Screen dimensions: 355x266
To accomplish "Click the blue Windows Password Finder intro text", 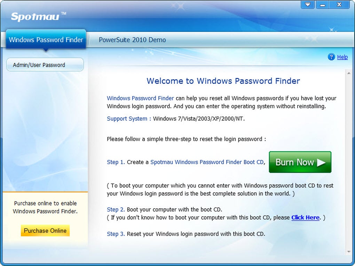I will 140,98.
